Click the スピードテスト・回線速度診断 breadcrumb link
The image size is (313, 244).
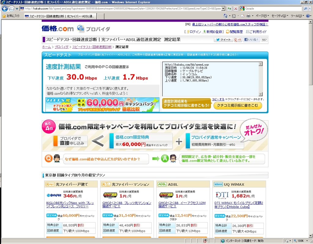coord(92,47)
